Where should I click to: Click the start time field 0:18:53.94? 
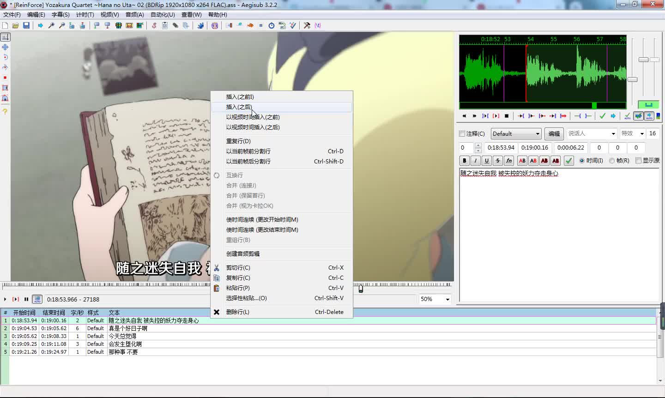[x=501, y=148]
